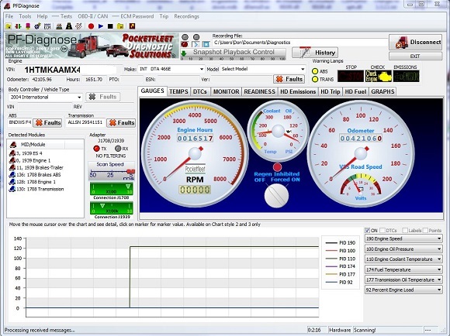Image resolution: width=450 pixels, height=336 pixels.
Task: Click the EMISSIONS warning lamp indicator
Action: click(406, 77)
